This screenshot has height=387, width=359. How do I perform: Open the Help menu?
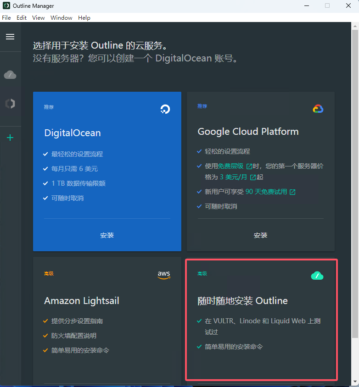[84, 18]
